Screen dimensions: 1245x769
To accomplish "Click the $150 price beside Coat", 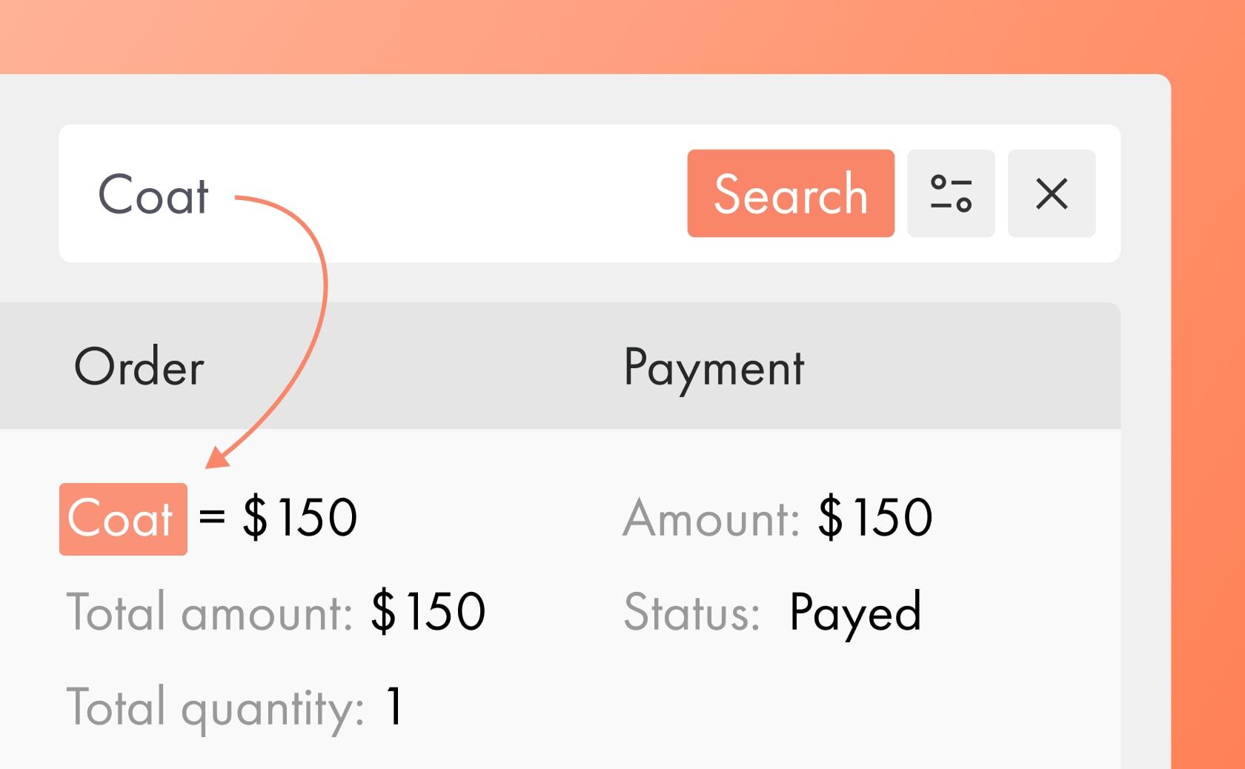I will tap(300, 517).
